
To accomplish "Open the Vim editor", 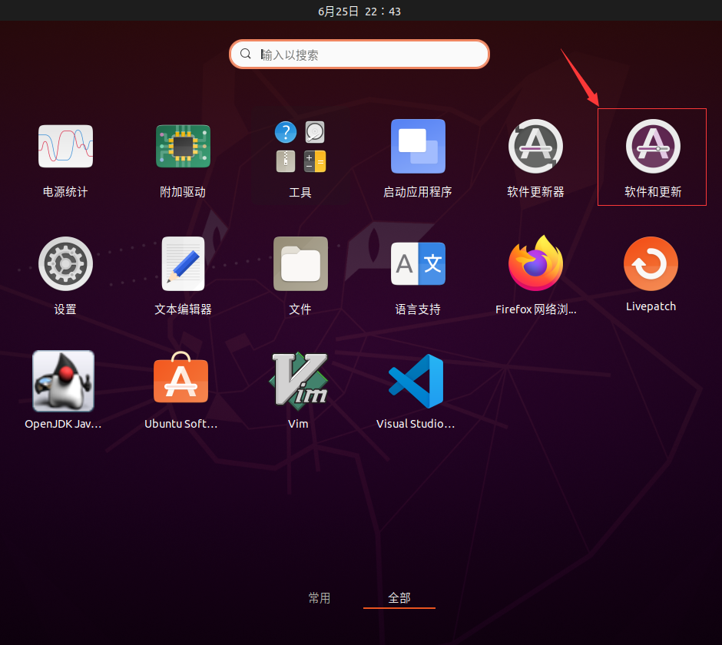I will (x=300, y=390).
